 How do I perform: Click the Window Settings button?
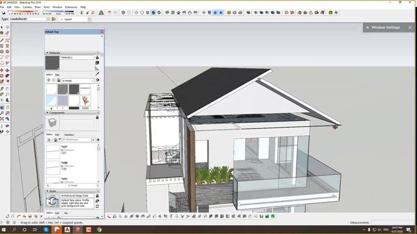(x=386, y=27)
